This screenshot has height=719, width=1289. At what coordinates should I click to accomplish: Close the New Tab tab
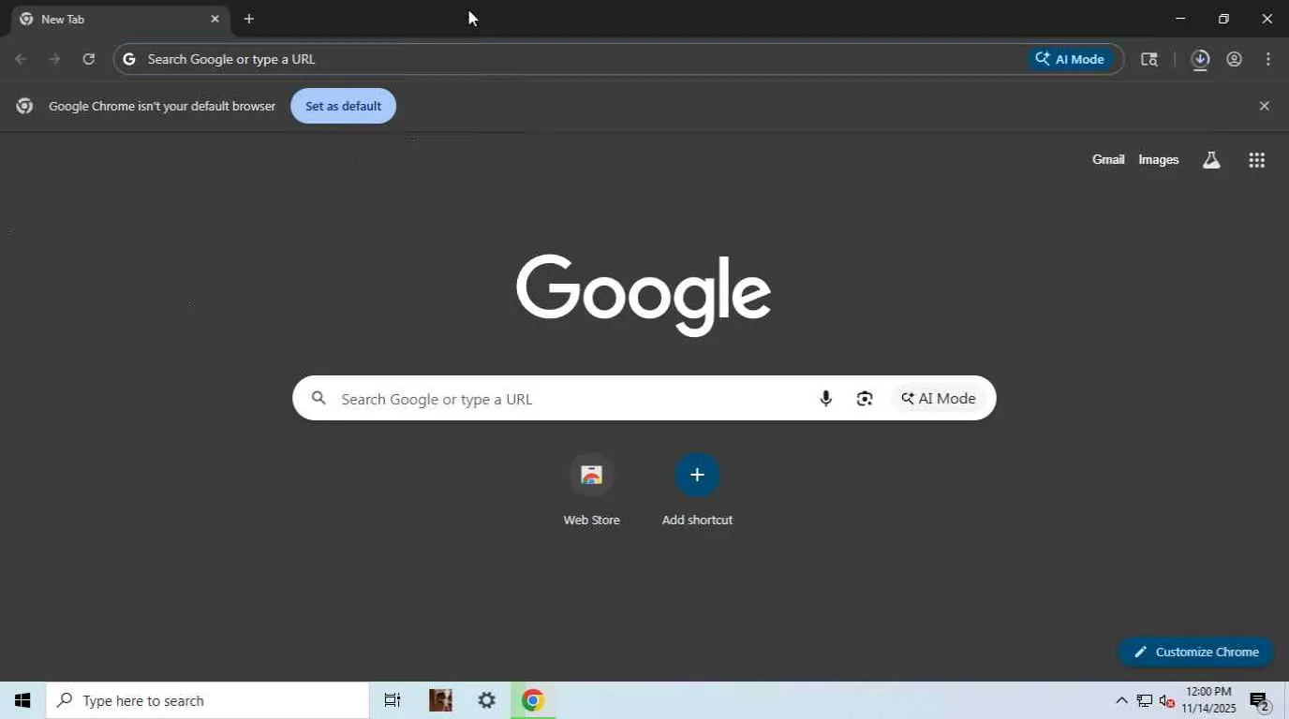[x=215, y=19]
